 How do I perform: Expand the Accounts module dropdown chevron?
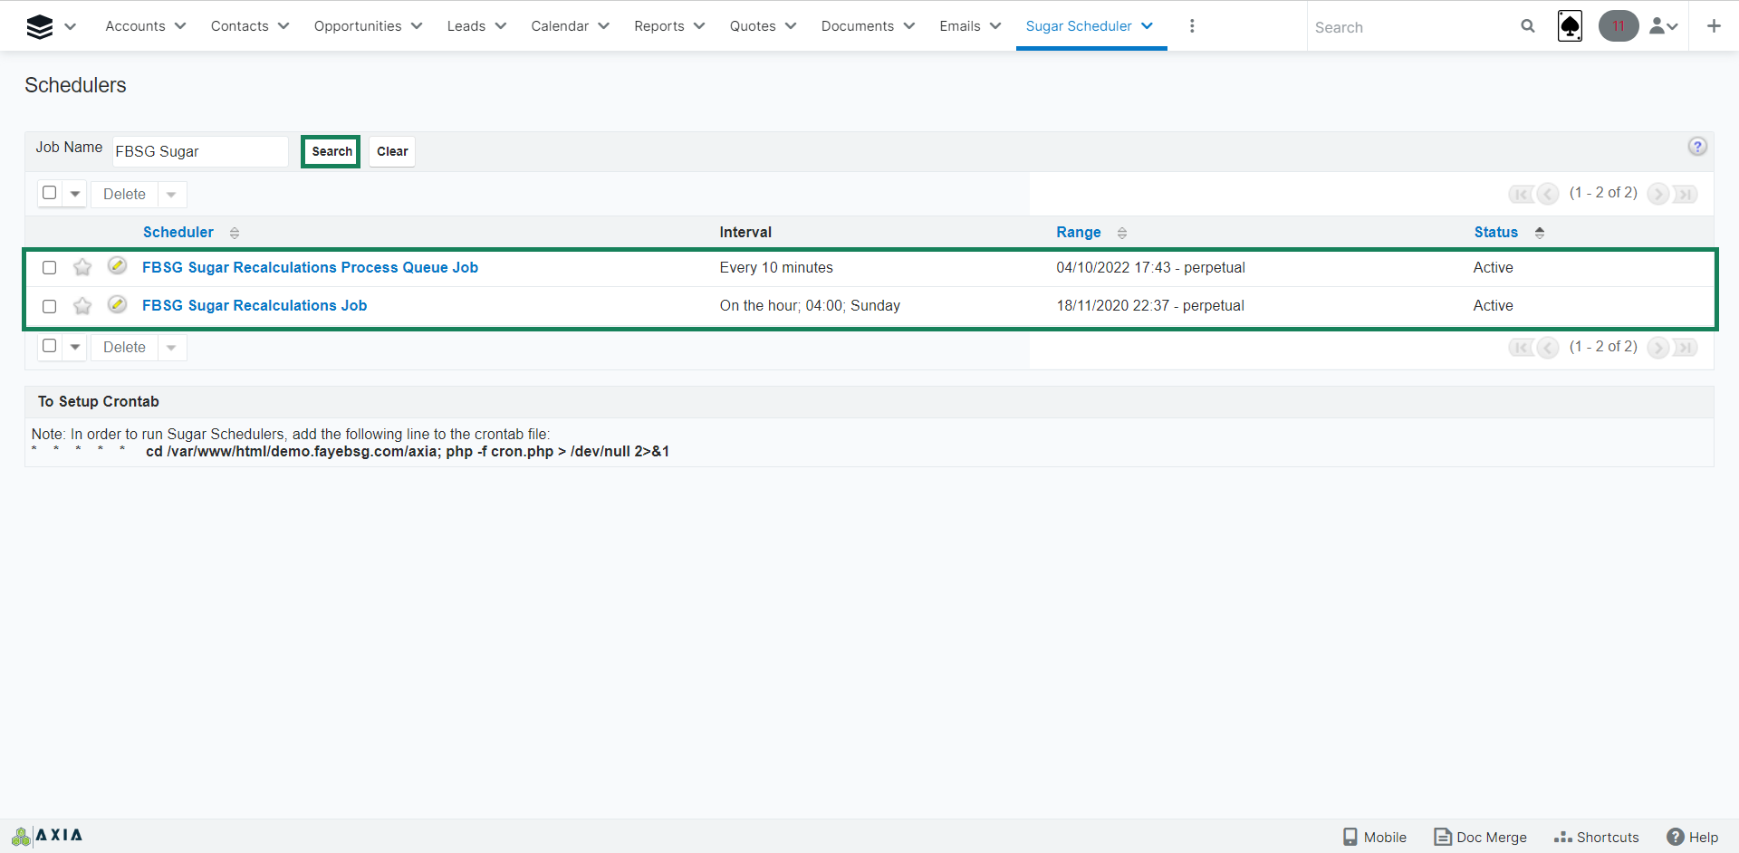180,26
